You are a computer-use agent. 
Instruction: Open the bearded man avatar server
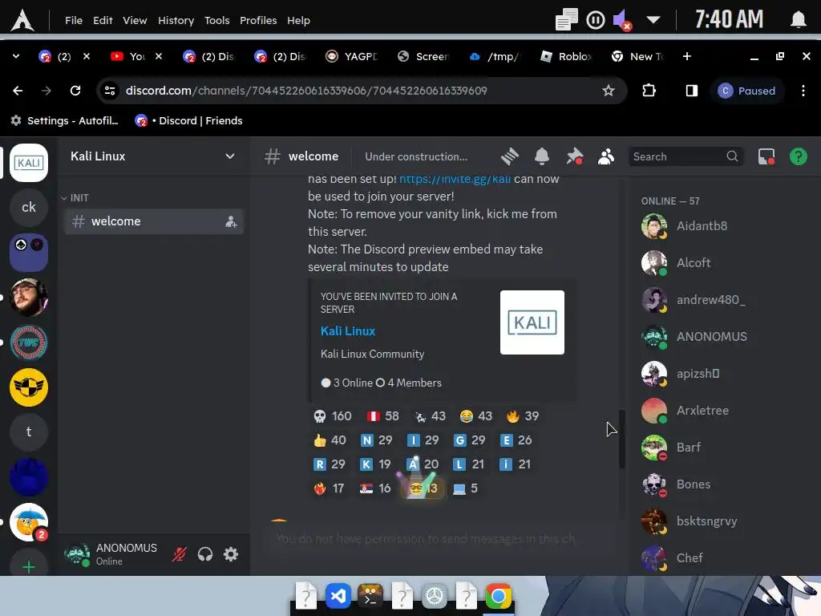[29, 298]
